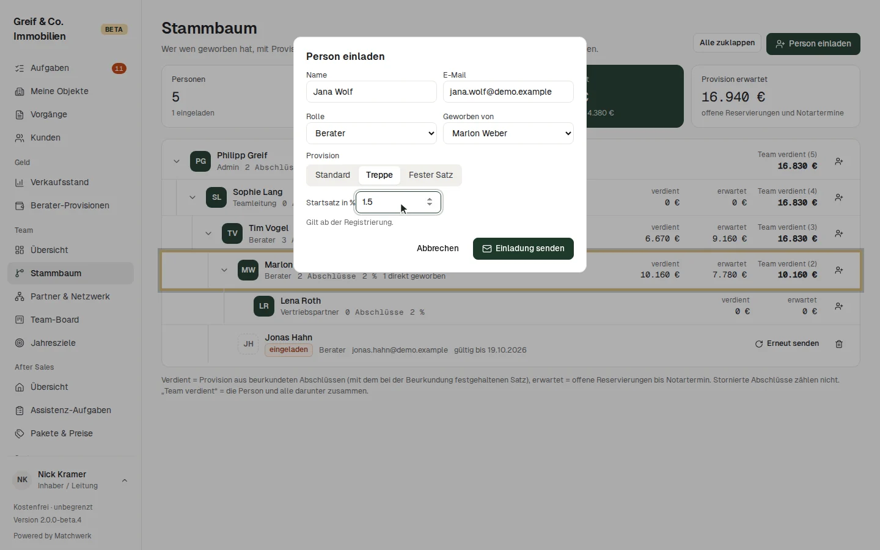Open Assistenz-Aufgaben in sidebar
Screen dimensions: 880x550
70,410
